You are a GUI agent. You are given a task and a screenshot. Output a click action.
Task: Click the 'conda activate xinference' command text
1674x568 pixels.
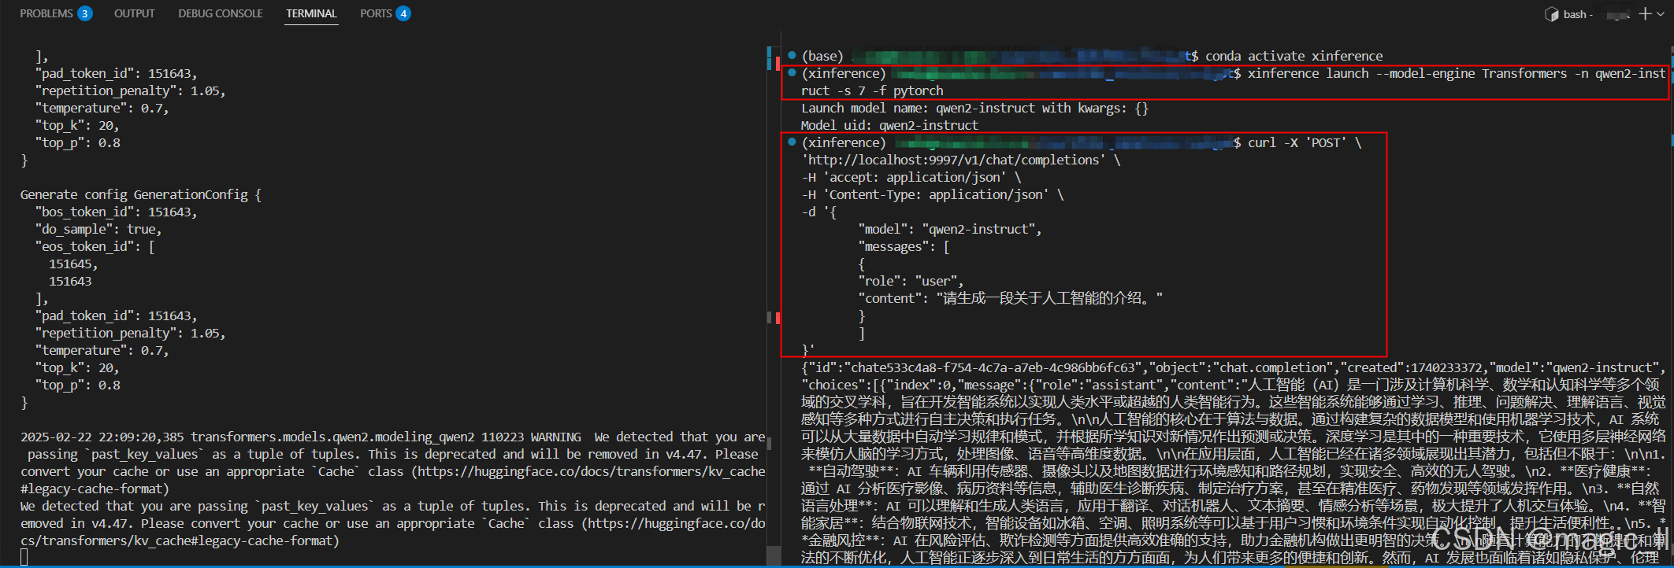1294,56
